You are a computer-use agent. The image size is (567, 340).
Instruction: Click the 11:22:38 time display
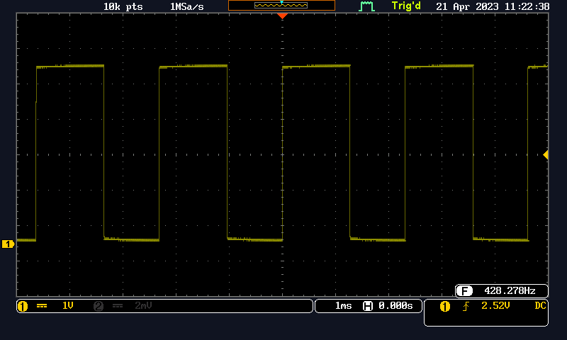click(527, 6)
